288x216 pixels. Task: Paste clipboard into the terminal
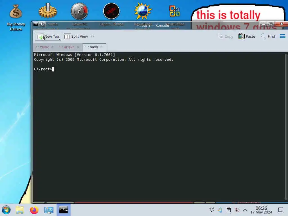pyautogui.click(x=247, y=36)
